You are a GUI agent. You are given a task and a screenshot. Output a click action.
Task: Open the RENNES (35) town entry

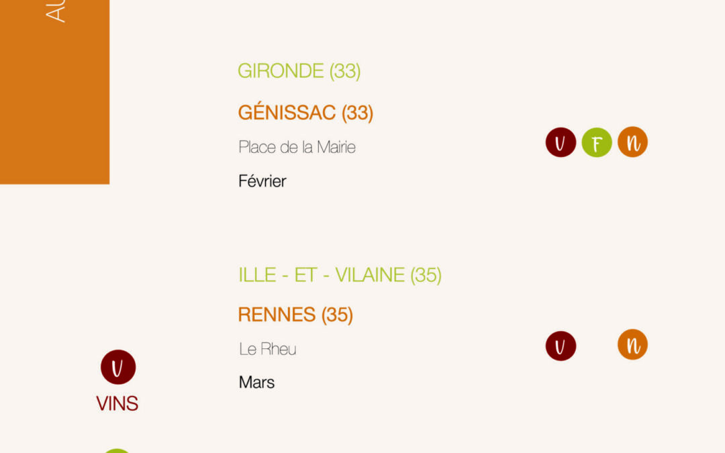pyautogui.click(x=295, y=315)
